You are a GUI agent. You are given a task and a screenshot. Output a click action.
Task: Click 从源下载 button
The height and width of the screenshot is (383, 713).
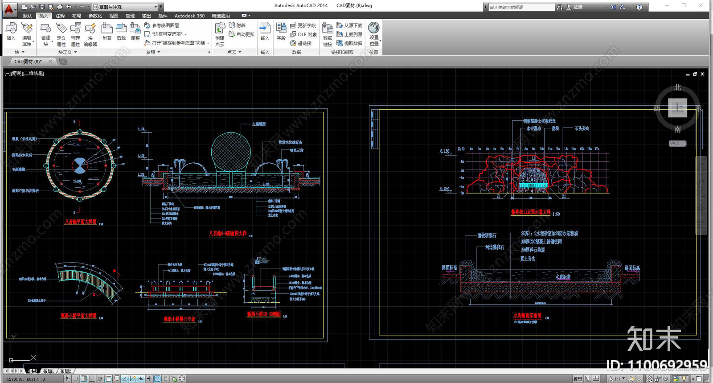pos(349,25)
